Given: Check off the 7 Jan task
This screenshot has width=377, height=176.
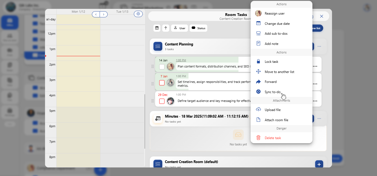Looking at the screenshot, I should tap(162, 83).
